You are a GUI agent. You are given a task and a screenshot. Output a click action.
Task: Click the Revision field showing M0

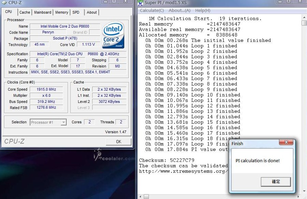[117, 66]
